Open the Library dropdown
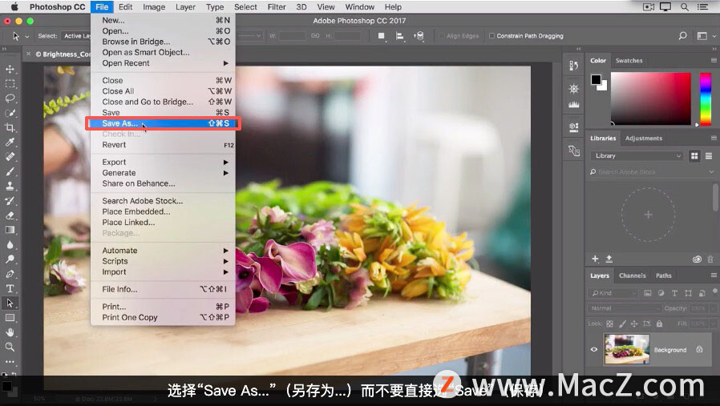The height and width of the screenshot is (406, 720). point(637,156)
